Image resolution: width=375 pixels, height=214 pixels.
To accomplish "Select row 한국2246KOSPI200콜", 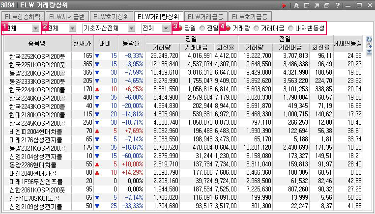I will [x=183, y=98].
